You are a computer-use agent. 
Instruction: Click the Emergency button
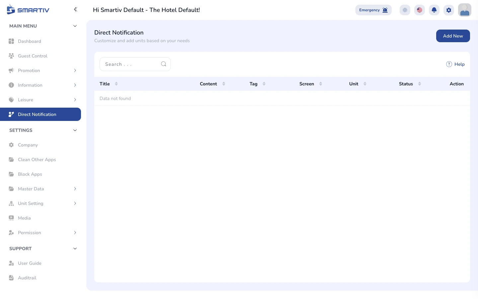click(x=373, y=10)
